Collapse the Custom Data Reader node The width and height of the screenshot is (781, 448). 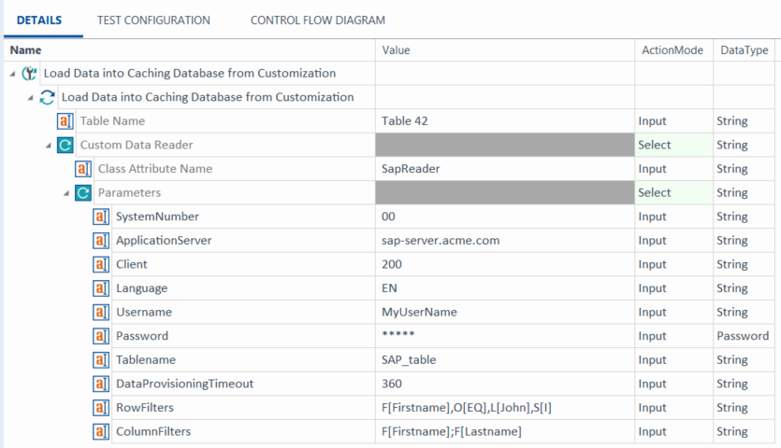point(49,146)
